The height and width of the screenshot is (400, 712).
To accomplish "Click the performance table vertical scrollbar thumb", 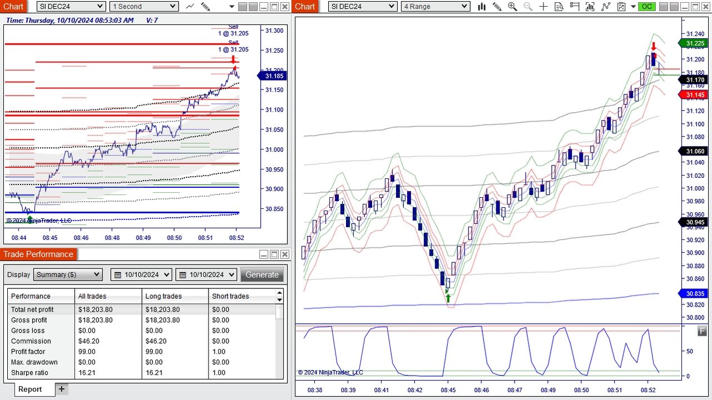I will pyautogui.click(x=280, y=311).
